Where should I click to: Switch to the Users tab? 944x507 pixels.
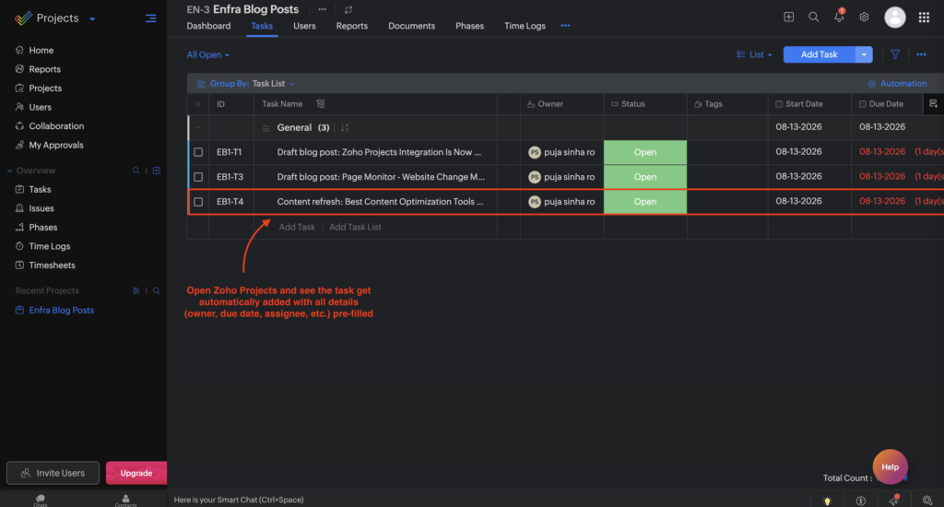click(304, 26)
